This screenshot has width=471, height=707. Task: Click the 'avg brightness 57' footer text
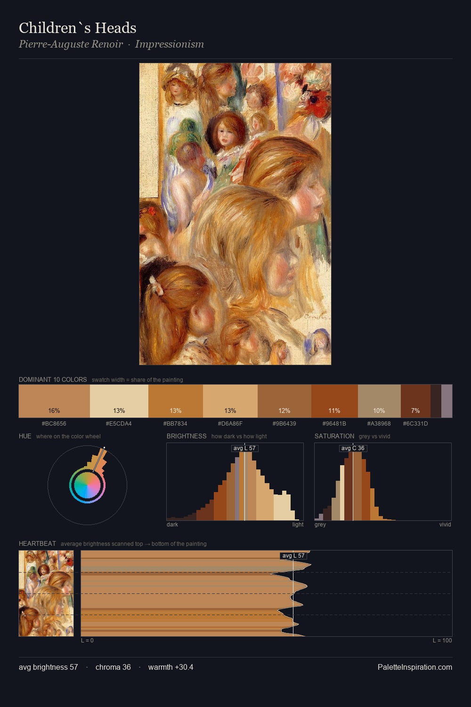(x=49, y=667)
